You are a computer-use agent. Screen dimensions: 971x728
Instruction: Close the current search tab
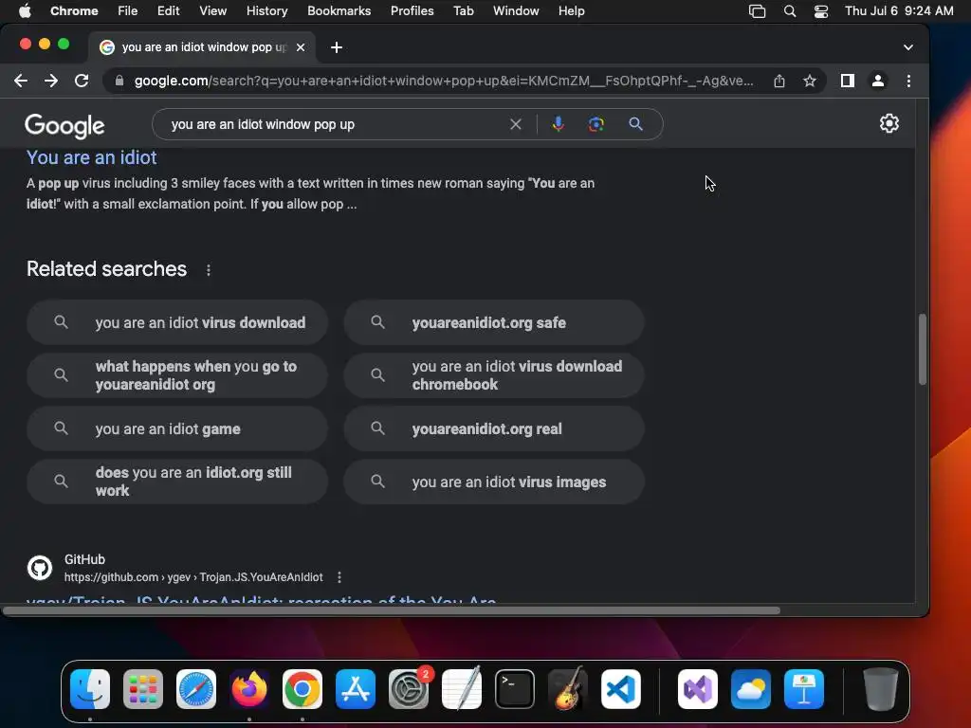pyautogui.click(x=301, y=47)
